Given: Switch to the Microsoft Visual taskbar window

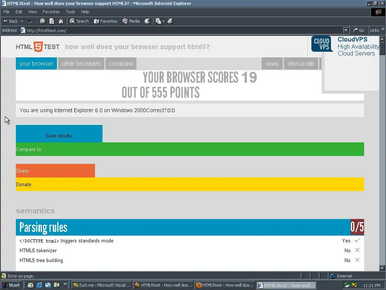Looking at the screenshot, I should 102,285.
